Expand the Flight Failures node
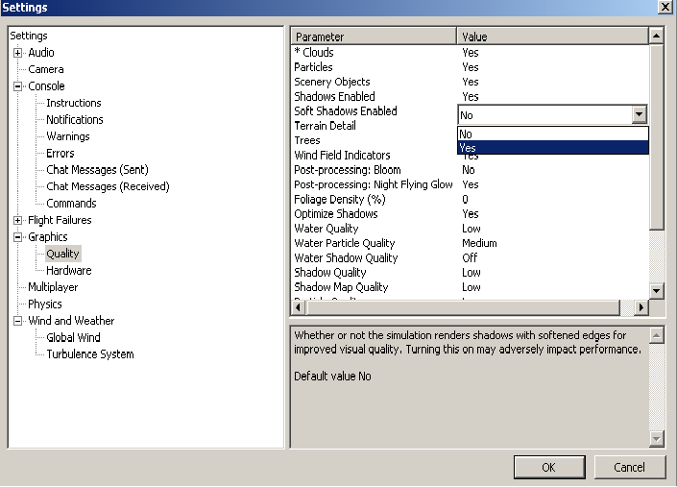This screenshot has height=487, width=677. pyautogui.click(x=17, y=220)
